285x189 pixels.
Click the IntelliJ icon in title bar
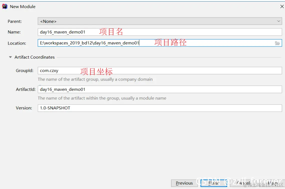pos(5,6)
